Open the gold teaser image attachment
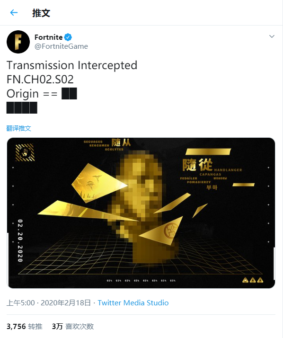 (x=141, y=213)
